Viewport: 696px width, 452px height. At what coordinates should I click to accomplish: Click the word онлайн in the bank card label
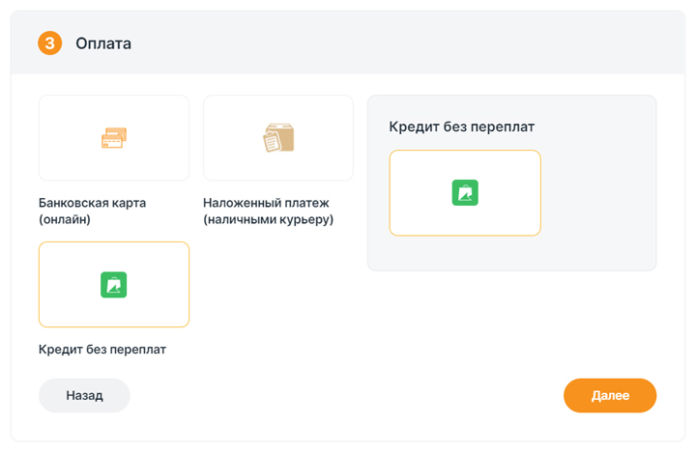click(66, 219)
